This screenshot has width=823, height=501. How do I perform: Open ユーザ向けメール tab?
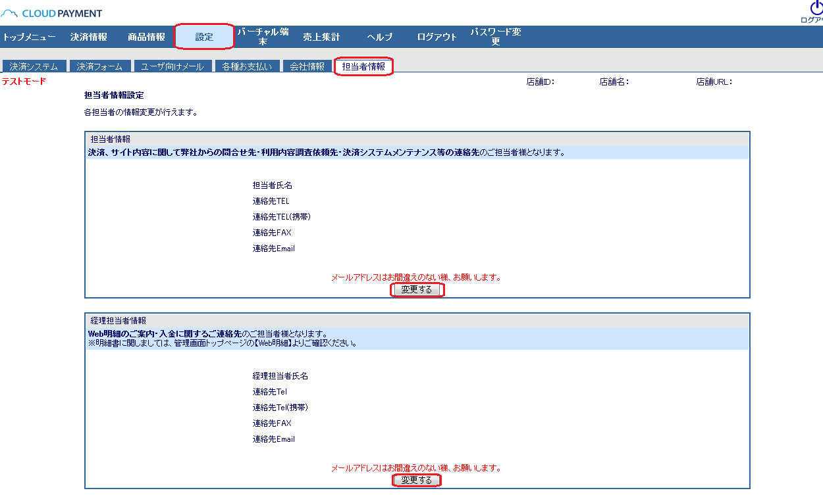point(173,66)
